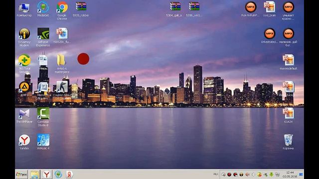The image size is (319, 179).
Task: Open the Google Chrome desktop shortcut
Action: click(x=62, y=11)
